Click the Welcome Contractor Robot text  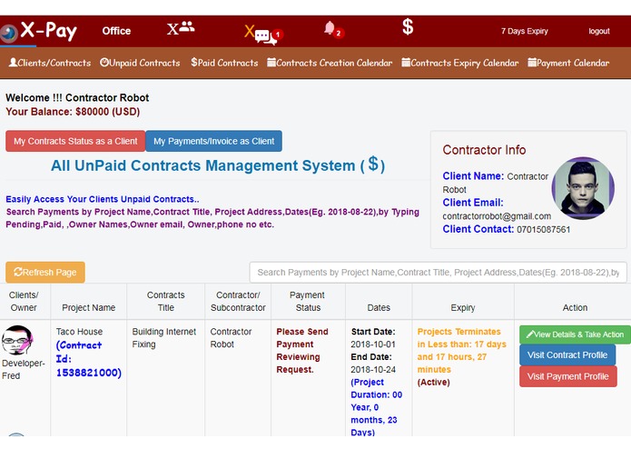click(77, 98)
